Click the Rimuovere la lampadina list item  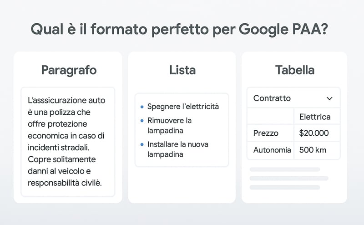[169, 126]
